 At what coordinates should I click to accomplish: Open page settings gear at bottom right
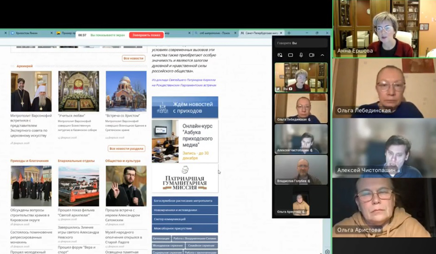click(327, 251)
